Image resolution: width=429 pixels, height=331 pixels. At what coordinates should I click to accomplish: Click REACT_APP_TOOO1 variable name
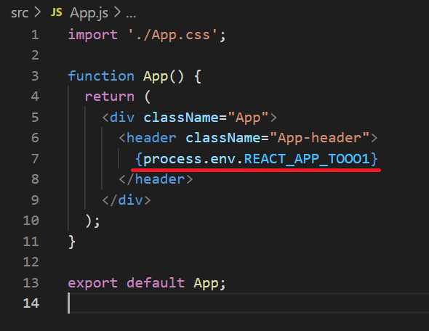[x=307, y=159]
